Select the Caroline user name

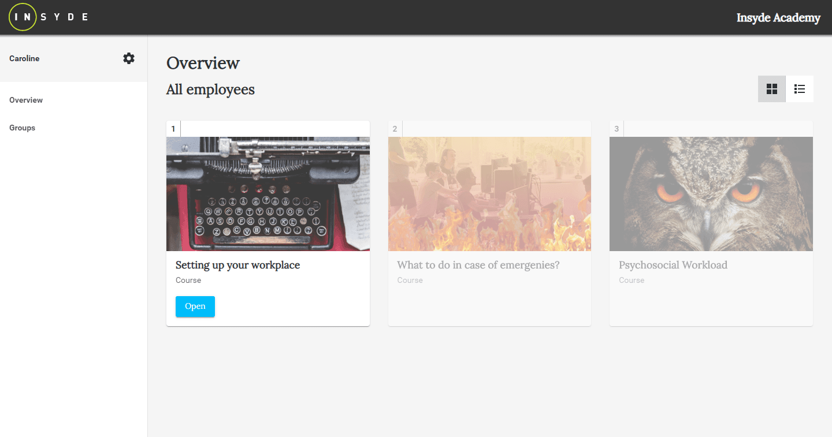point(24,58)
